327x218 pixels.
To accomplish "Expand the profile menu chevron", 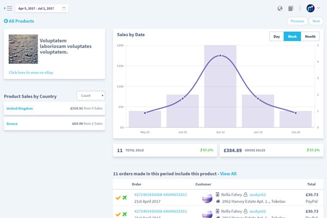I will 318,8.
